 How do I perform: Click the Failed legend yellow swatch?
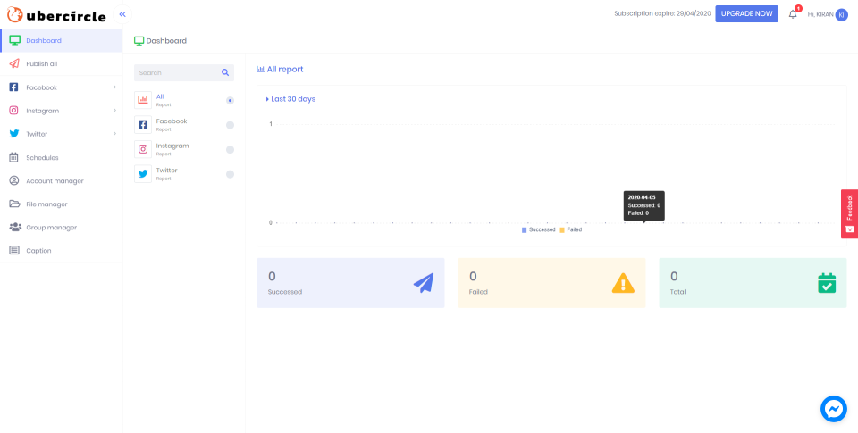(562, 230)
